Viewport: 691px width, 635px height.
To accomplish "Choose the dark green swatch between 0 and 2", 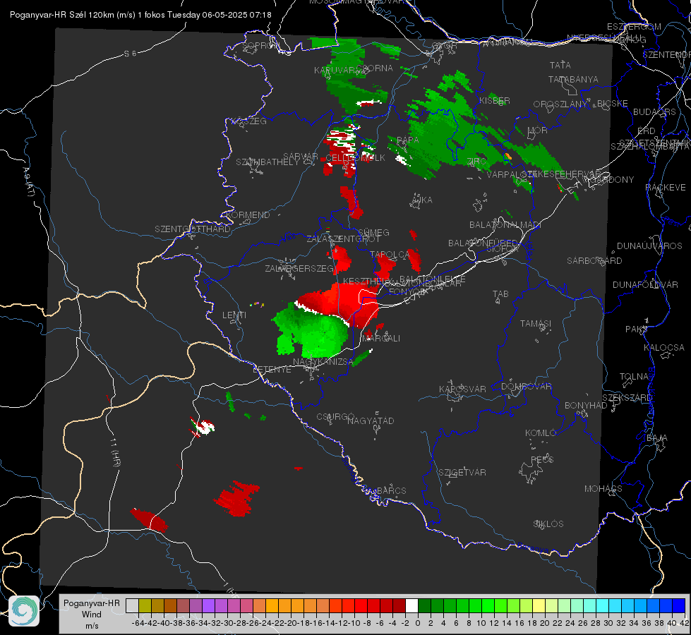I will point(424,606).
